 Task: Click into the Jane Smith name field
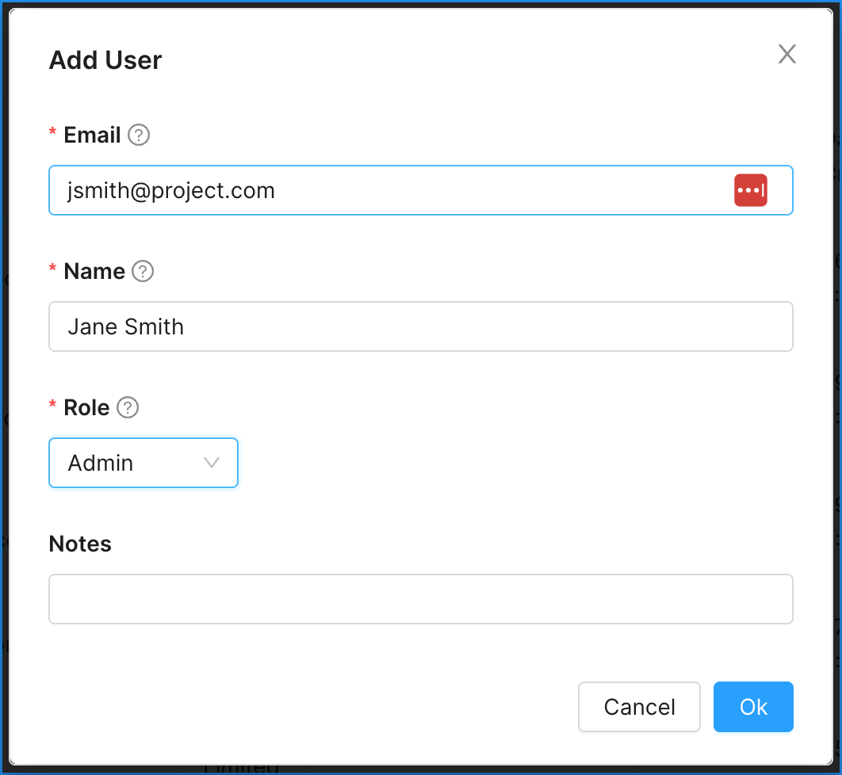(x=421, y=326)
